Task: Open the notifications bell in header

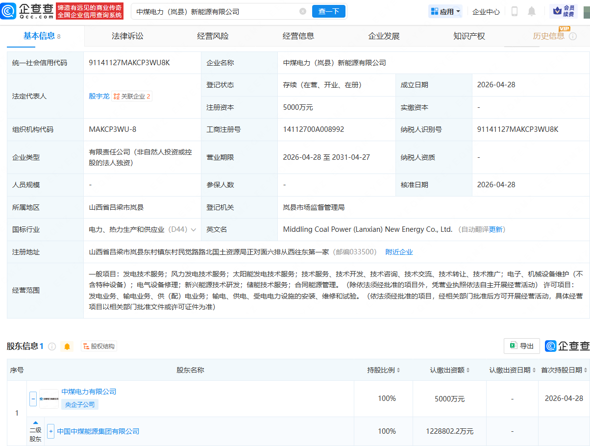Action: (532, 11)
